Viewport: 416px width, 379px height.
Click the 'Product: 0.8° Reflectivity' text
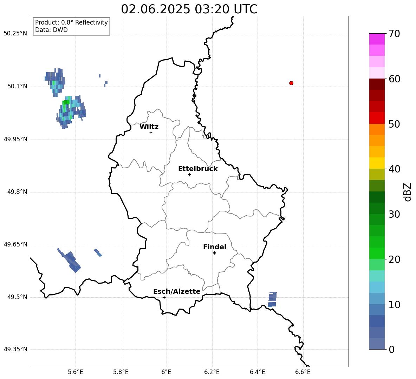tap(71, 22)
